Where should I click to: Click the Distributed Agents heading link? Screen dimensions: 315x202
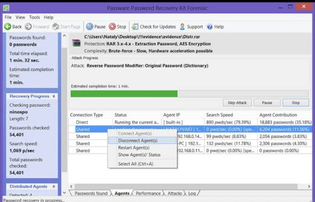[28, 186]
